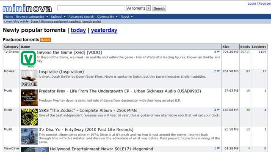Viewport: 271px width, 152px height.
Task: Open comments bubble for Inspiratie torrent
Action: [x=218, y=71]
